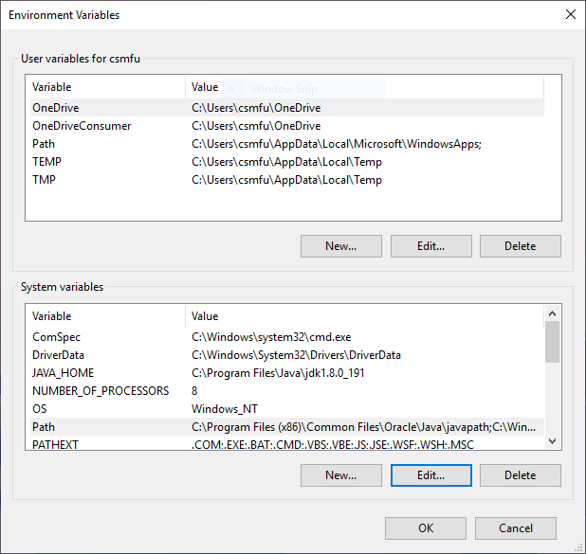Confirm with the OK button
Screen dimensions: 586x554
click(x=426, y=528)
